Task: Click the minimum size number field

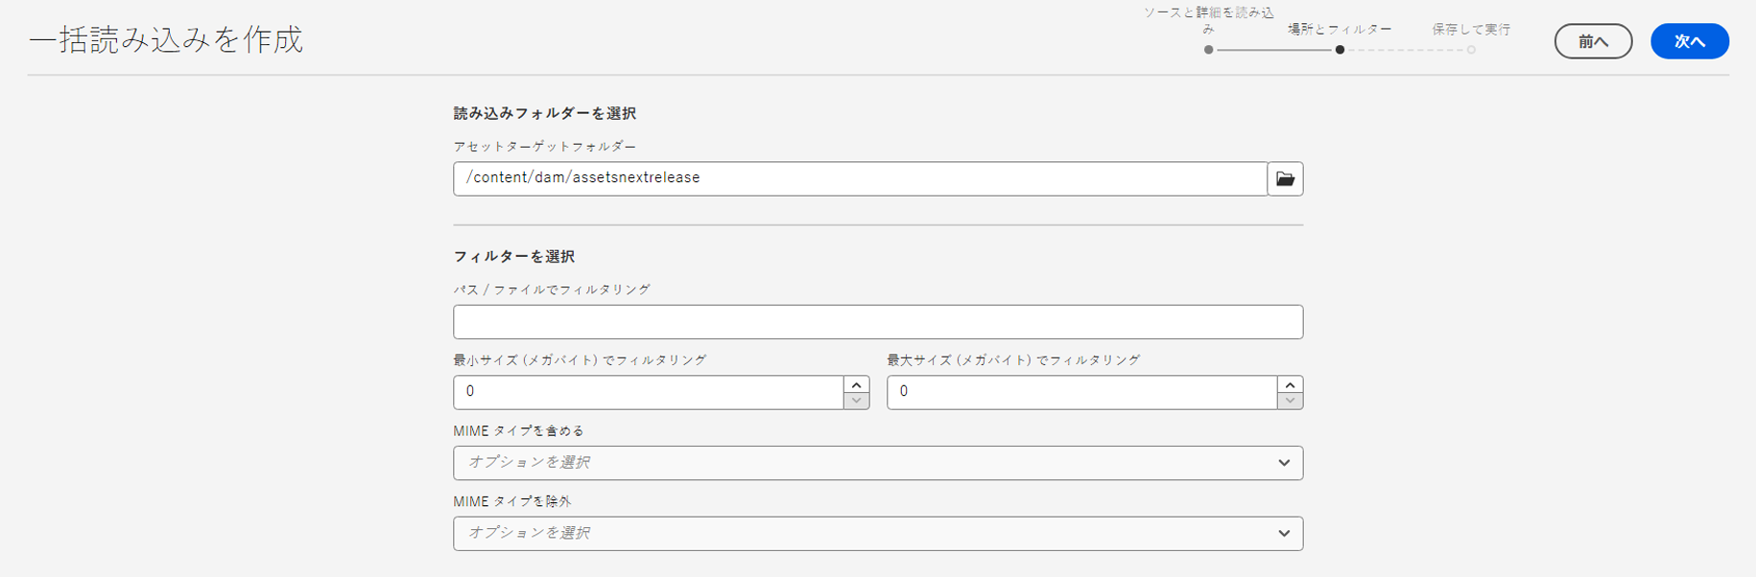Action: 648,392
